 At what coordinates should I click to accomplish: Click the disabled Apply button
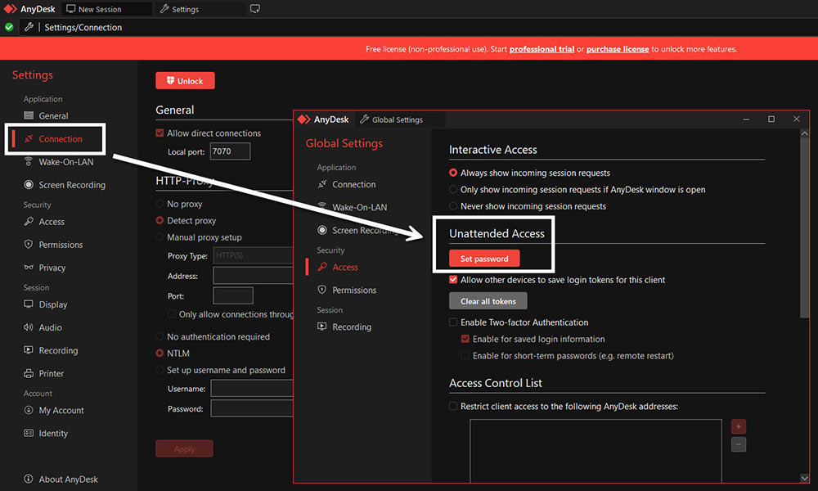(184, 448)
